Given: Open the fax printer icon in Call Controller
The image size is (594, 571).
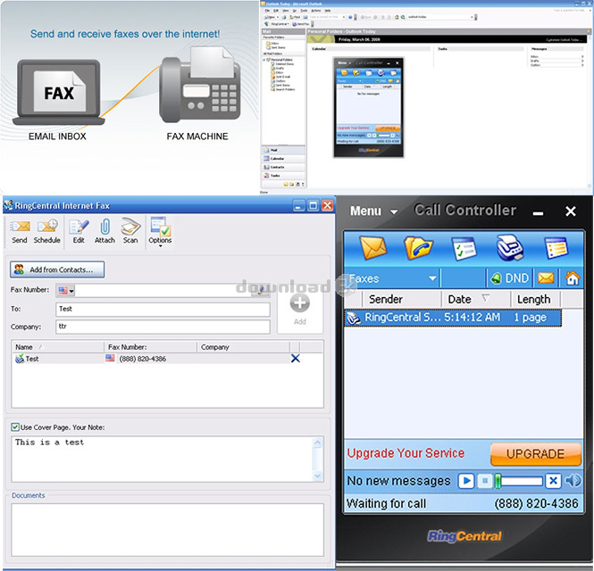Looking at the screenshot, I should pyautogui.click(x=511, y=247).
